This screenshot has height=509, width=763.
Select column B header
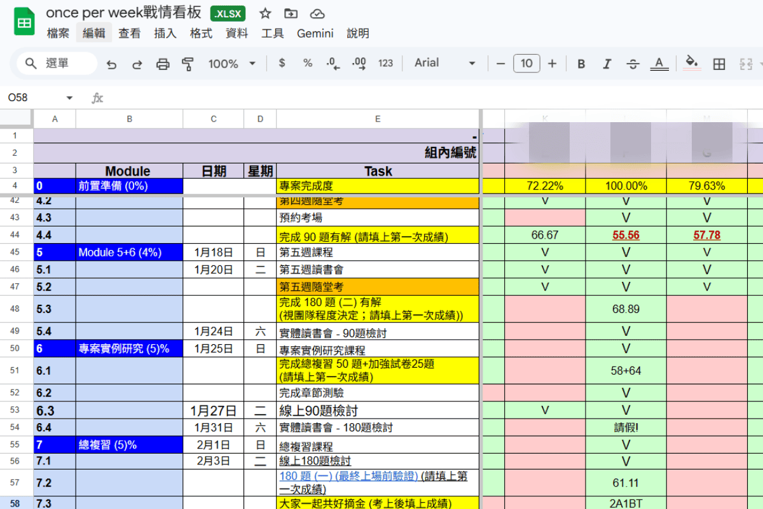[x=129, y=118]
